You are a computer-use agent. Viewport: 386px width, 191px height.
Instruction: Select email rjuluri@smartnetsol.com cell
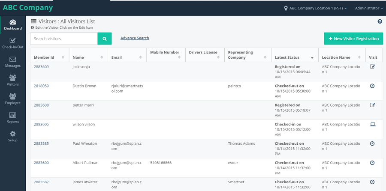tap(127, 89)
